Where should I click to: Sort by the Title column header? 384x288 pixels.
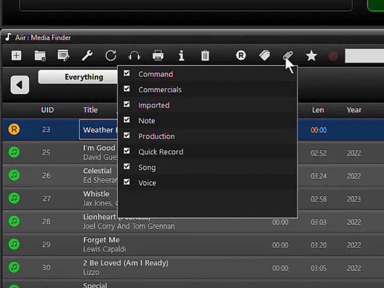tap(90, 110)
